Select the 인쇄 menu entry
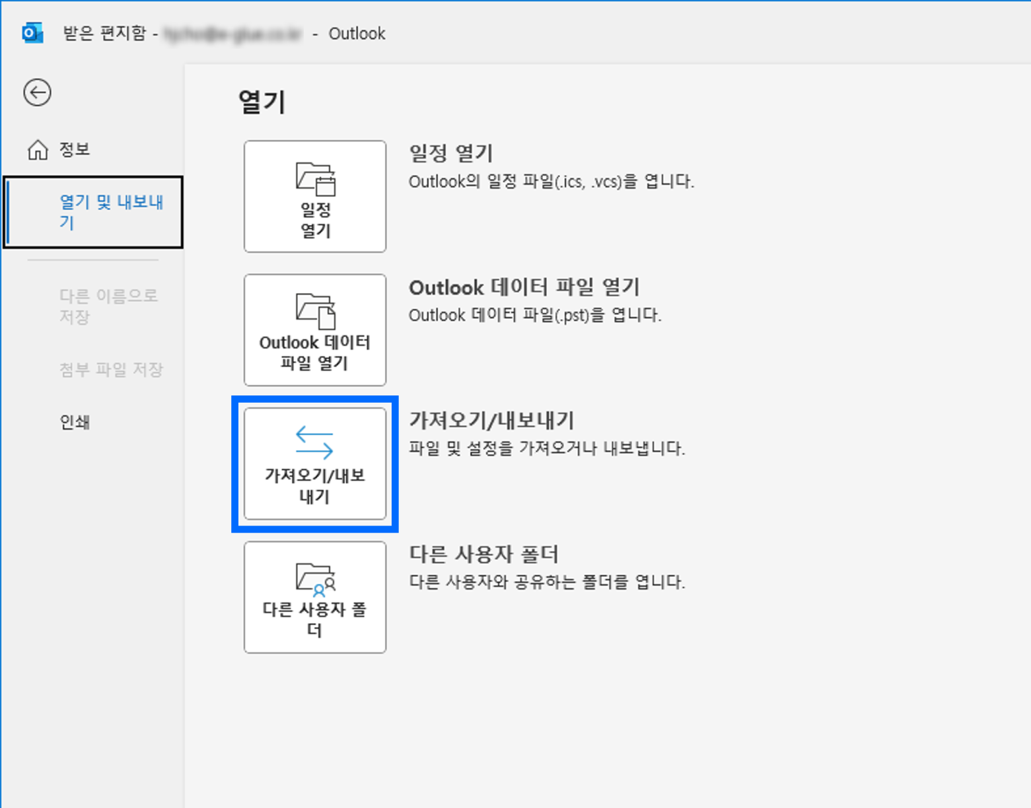Viewport: 1031px width, 808px height. click(74, 421)
